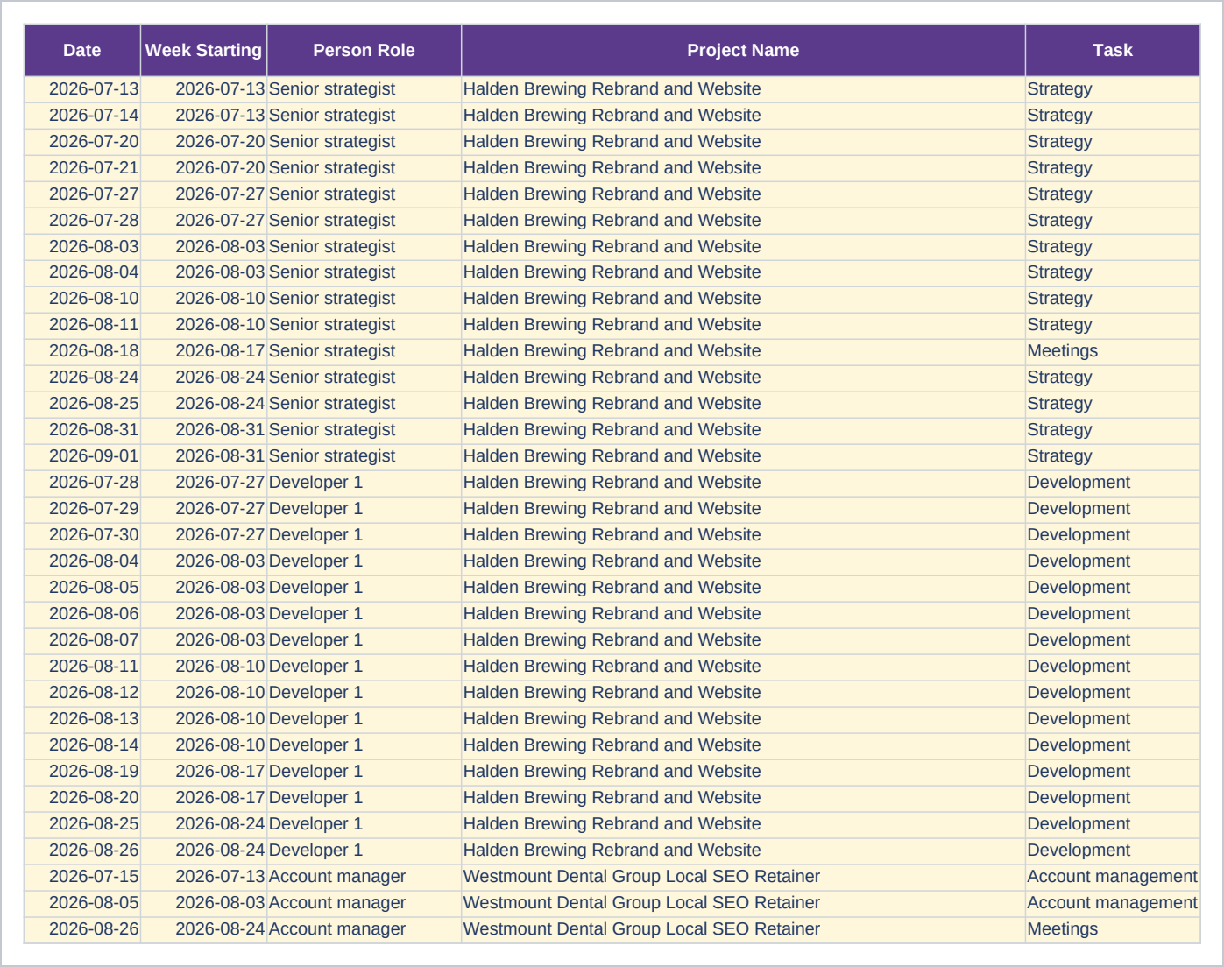Image resolution: width=1224 pixels, height=967 pixels.
Task: Select the date cell 2026-07-20
Action: pyautogui.click(x=82, y=142)
